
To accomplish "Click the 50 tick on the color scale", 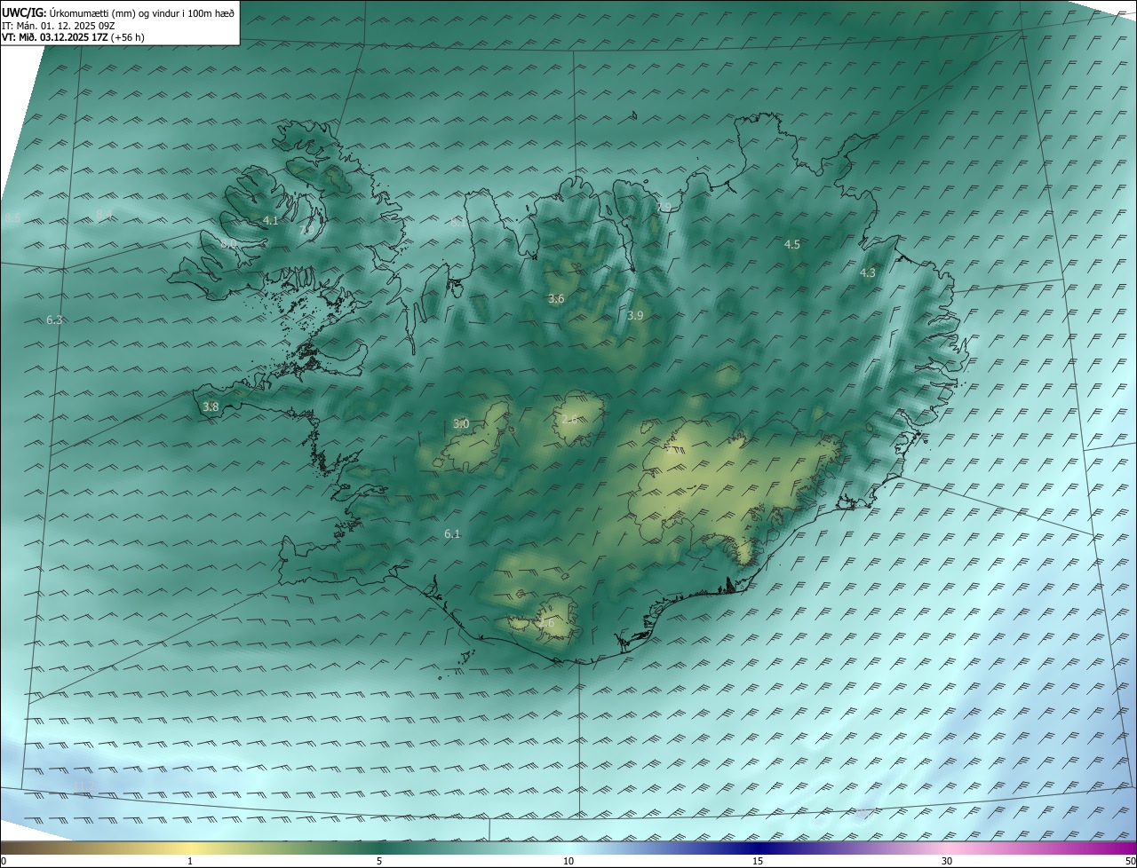I will (1130, 861).
